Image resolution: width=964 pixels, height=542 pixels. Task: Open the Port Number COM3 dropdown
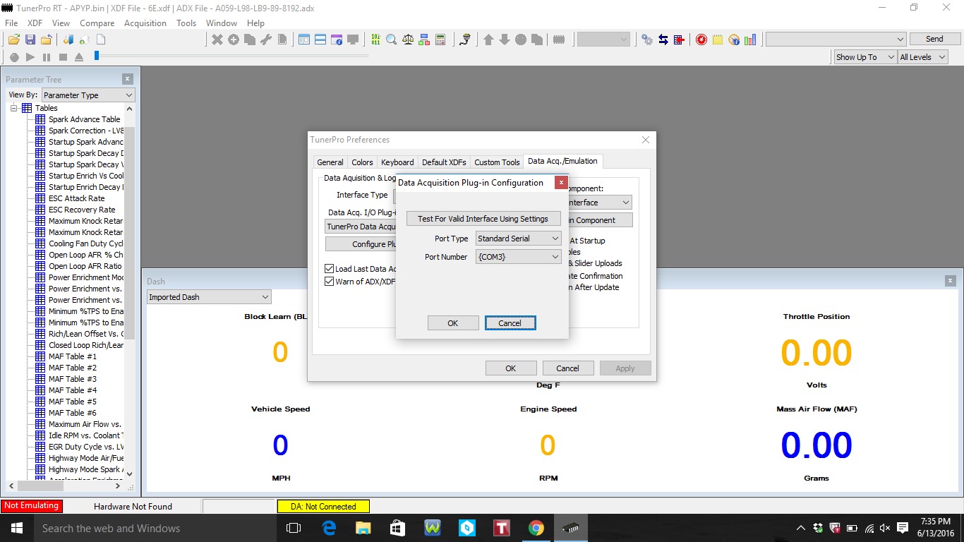coord(518,257)
